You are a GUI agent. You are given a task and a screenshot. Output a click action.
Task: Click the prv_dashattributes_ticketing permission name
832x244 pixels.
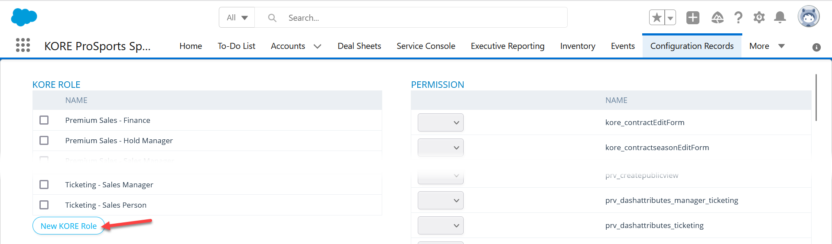coord(654,225)
